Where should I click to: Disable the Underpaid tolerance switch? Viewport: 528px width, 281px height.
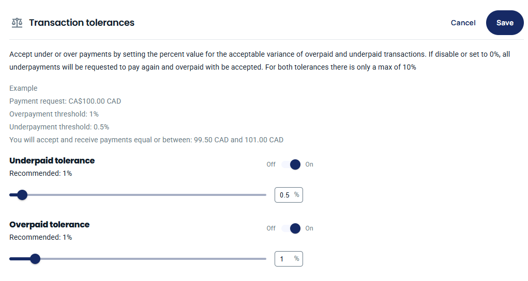[x=291, y=164]
